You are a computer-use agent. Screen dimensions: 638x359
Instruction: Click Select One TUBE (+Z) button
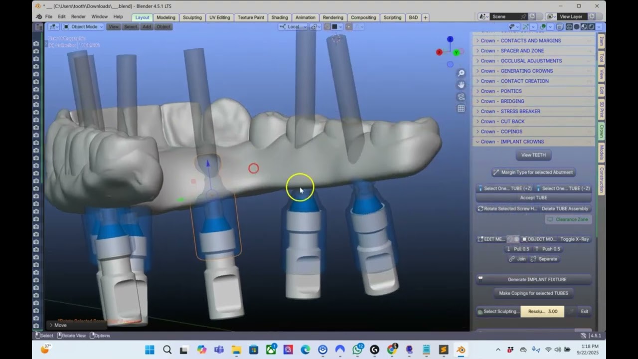[x=504, y=188]
